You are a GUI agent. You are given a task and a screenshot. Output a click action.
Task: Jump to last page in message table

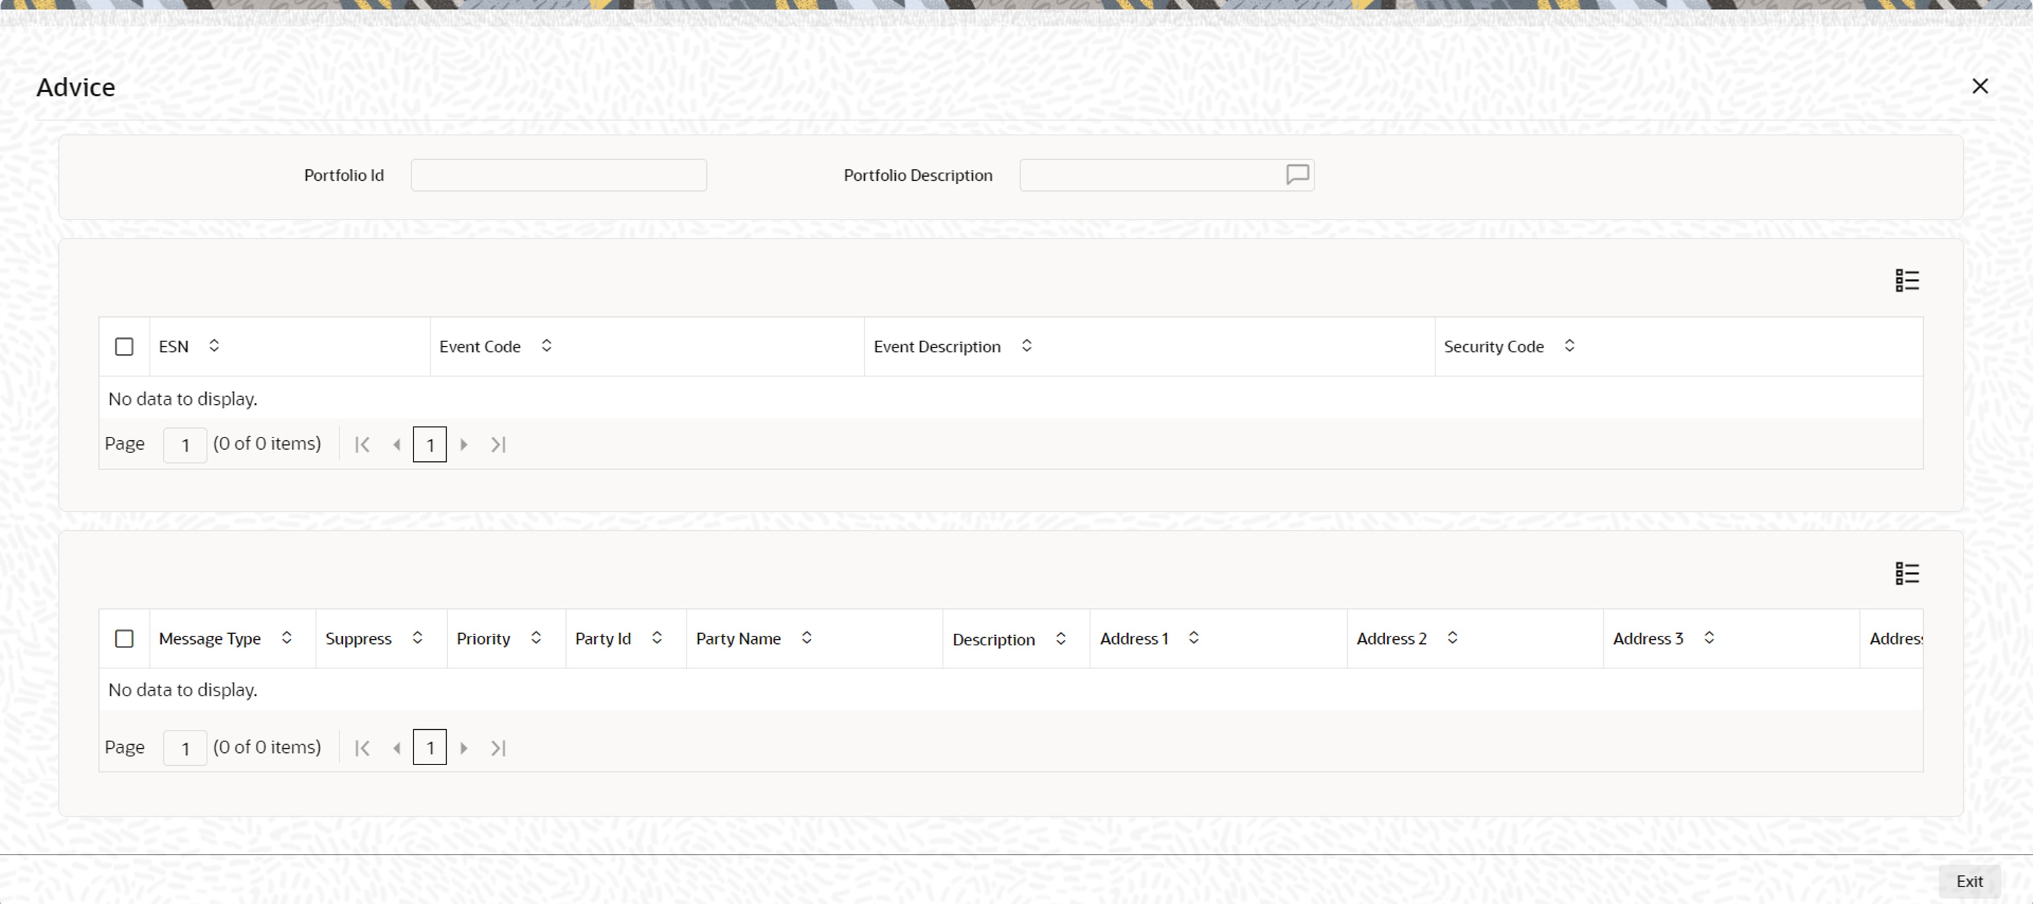pos(498,747)
